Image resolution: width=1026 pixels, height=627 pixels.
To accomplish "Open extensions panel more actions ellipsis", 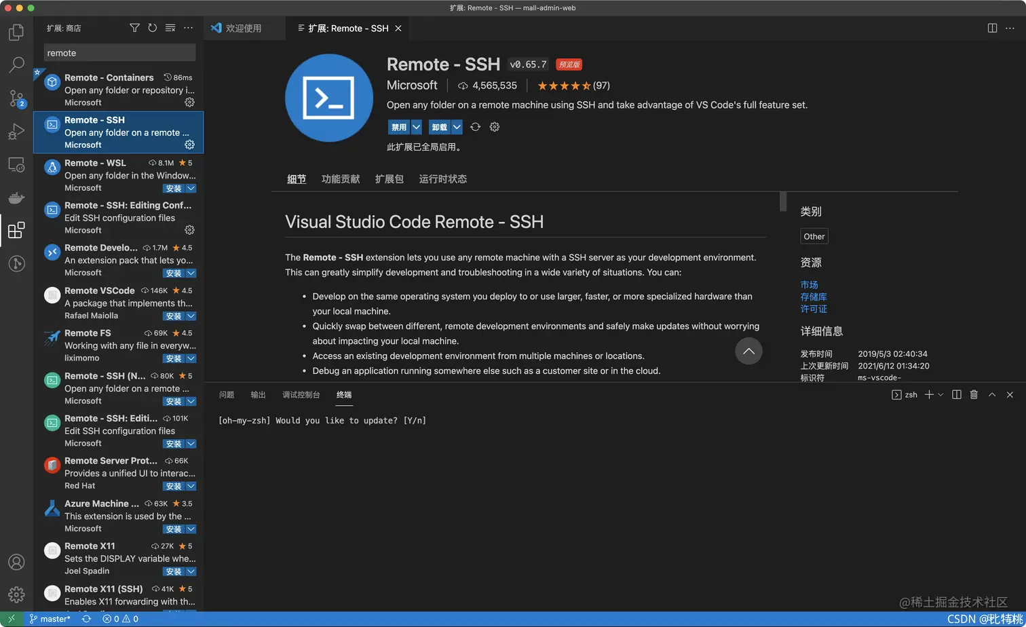I will 189,28.
